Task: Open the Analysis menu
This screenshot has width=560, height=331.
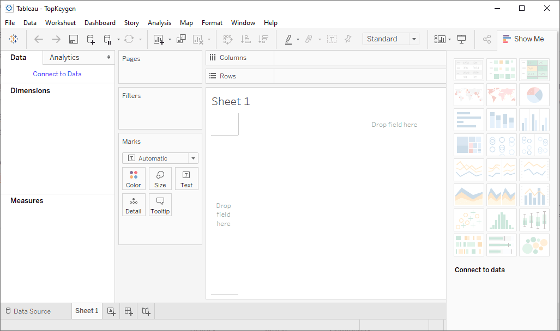Action: 159,23
